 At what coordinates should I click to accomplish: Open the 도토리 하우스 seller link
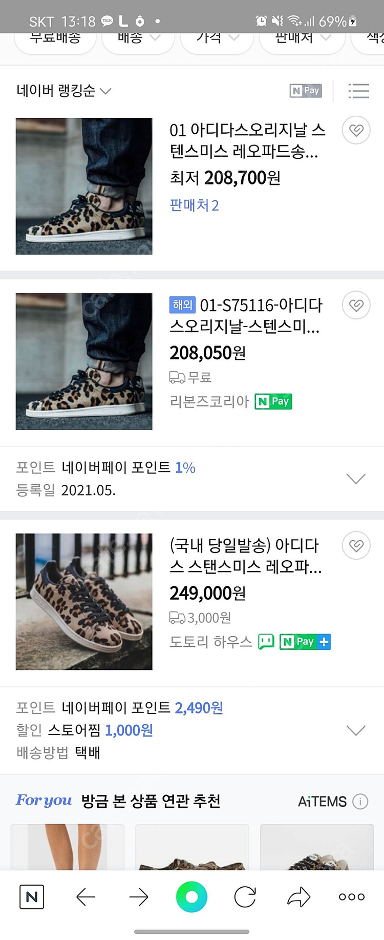(x=211, y=642)
